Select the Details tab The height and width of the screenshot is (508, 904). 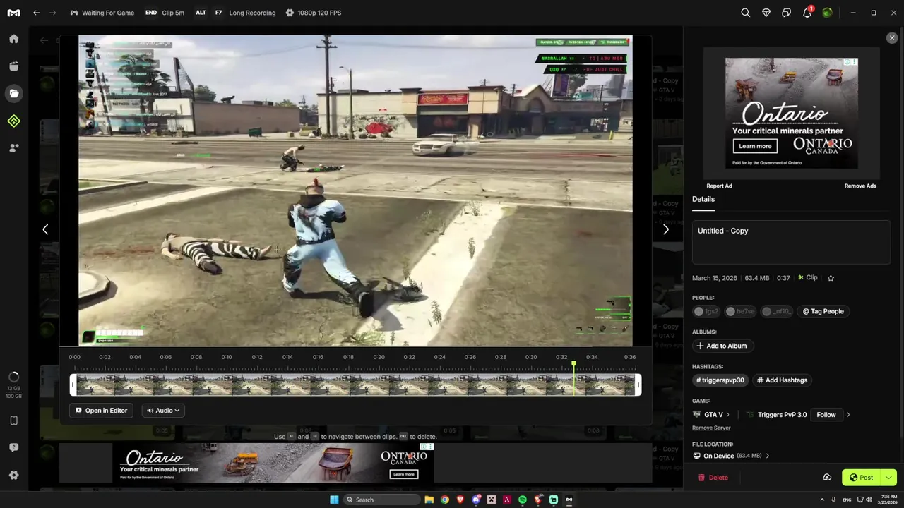703,199
